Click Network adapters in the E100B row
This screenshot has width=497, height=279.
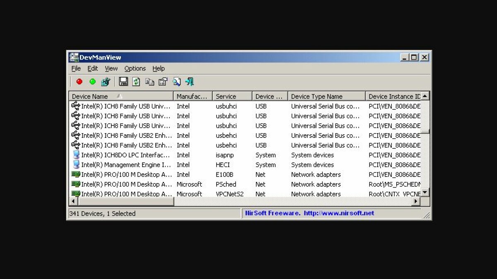coord(316,174)
